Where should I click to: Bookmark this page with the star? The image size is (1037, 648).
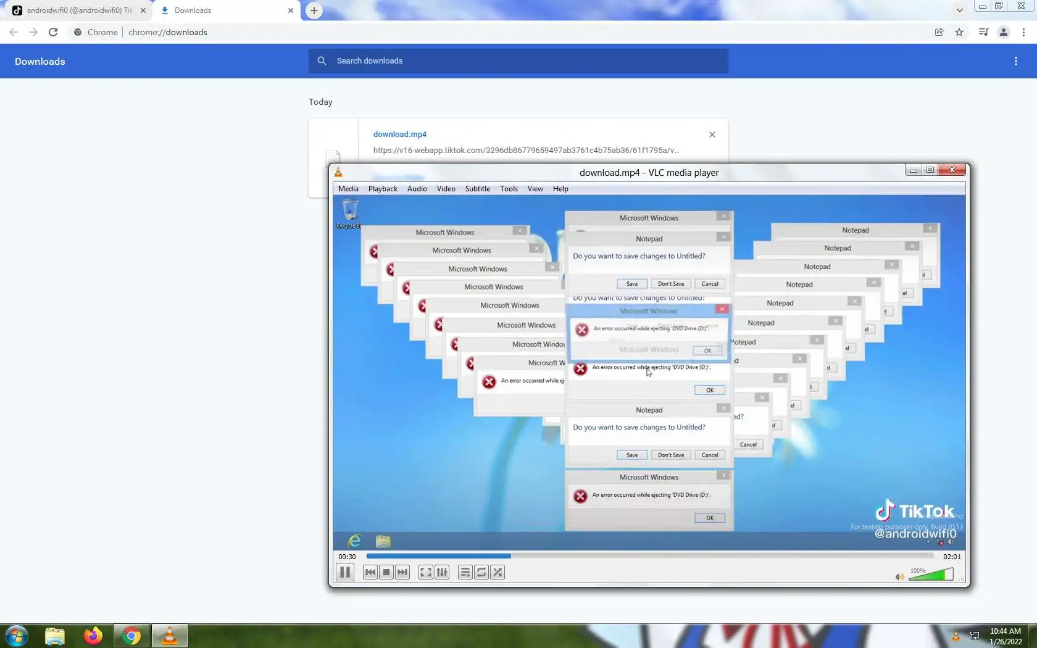959,32
